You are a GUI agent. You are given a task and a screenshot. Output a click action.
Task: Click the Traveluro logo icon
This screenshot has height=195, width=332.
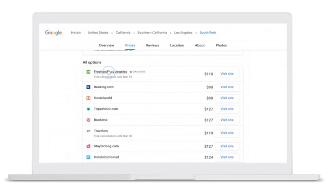click(x=88, y=131)
